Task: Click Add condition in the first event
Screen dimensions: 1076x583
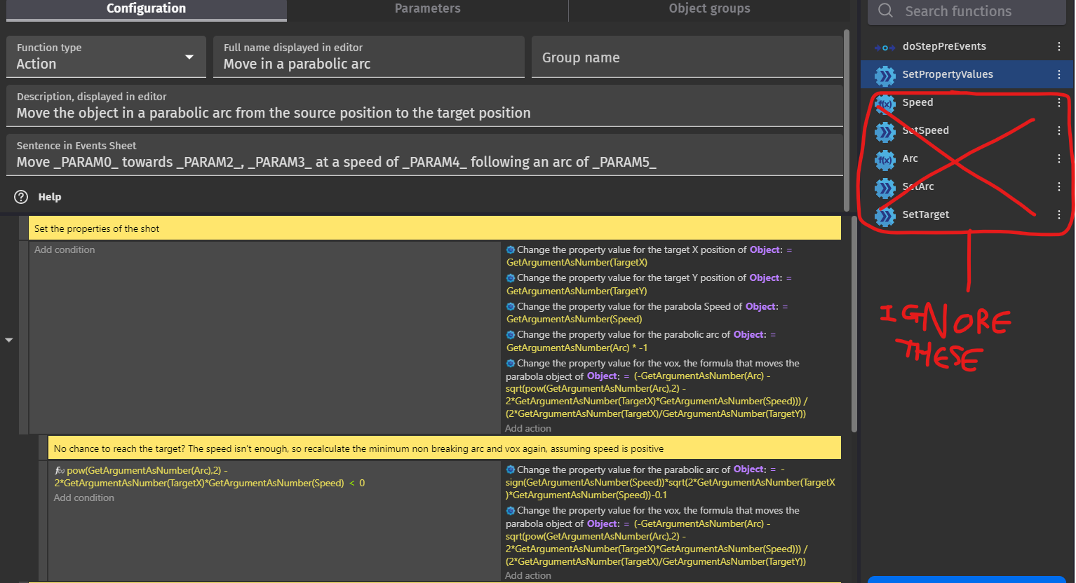Action: (65, 249)
